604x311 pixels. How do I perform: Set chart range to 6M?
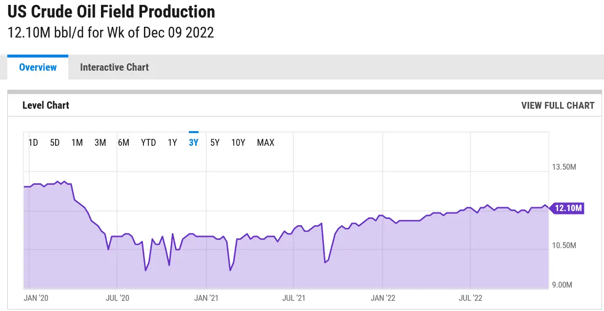123,142
